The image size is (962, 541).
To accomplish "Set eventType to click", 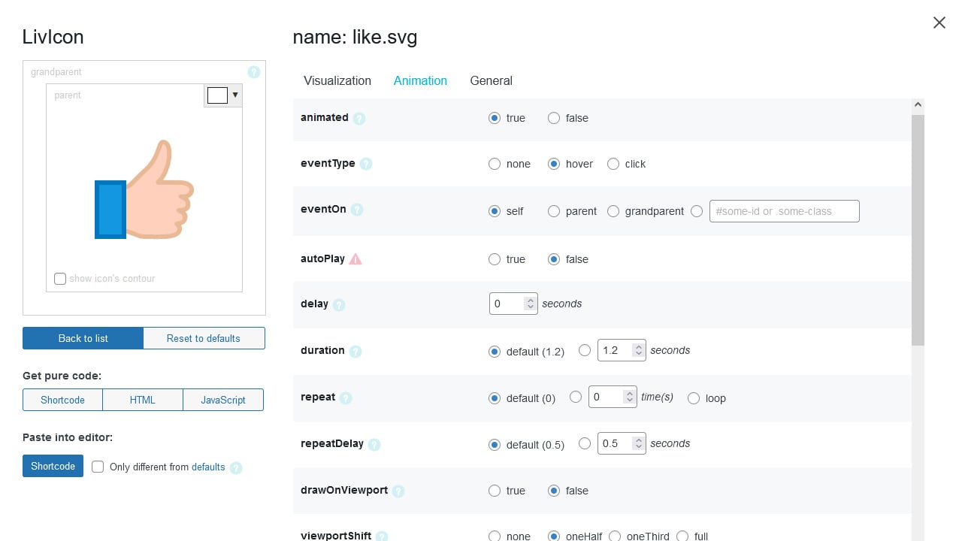I will pos(613,164).
